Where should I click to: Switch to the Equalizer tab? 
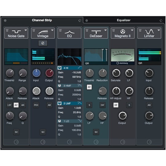pyautogui.click(x=124, y=20)
